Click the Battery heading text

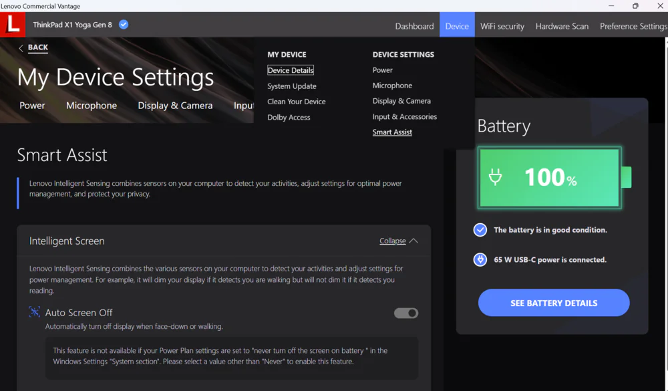point(504,126)
